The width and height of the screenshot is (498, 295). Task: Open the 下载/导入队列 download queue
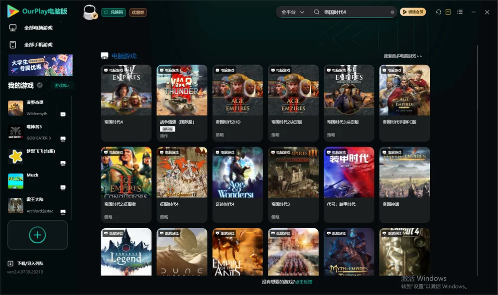click(x=25, y=263)
